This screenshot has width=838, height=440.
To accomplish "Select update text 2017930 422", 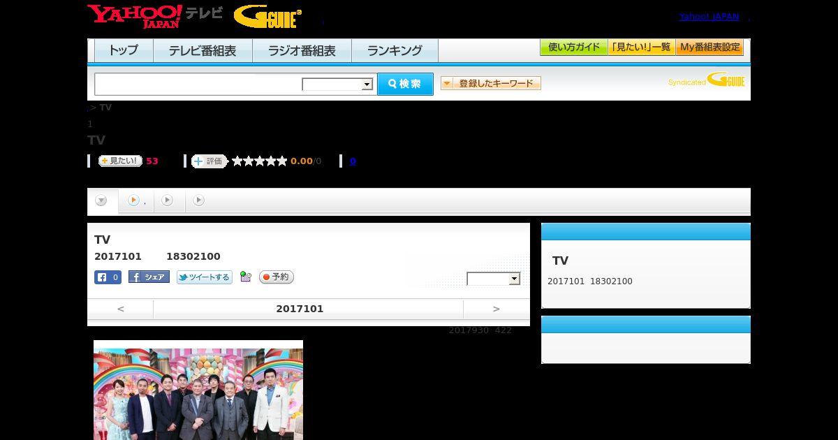I will pos(480,330).
